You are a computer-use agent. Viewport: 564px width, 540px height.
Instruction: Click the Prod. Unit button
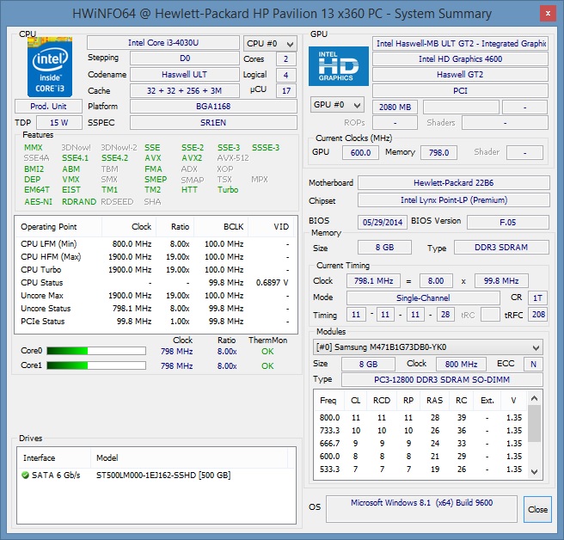coord(48,106)
